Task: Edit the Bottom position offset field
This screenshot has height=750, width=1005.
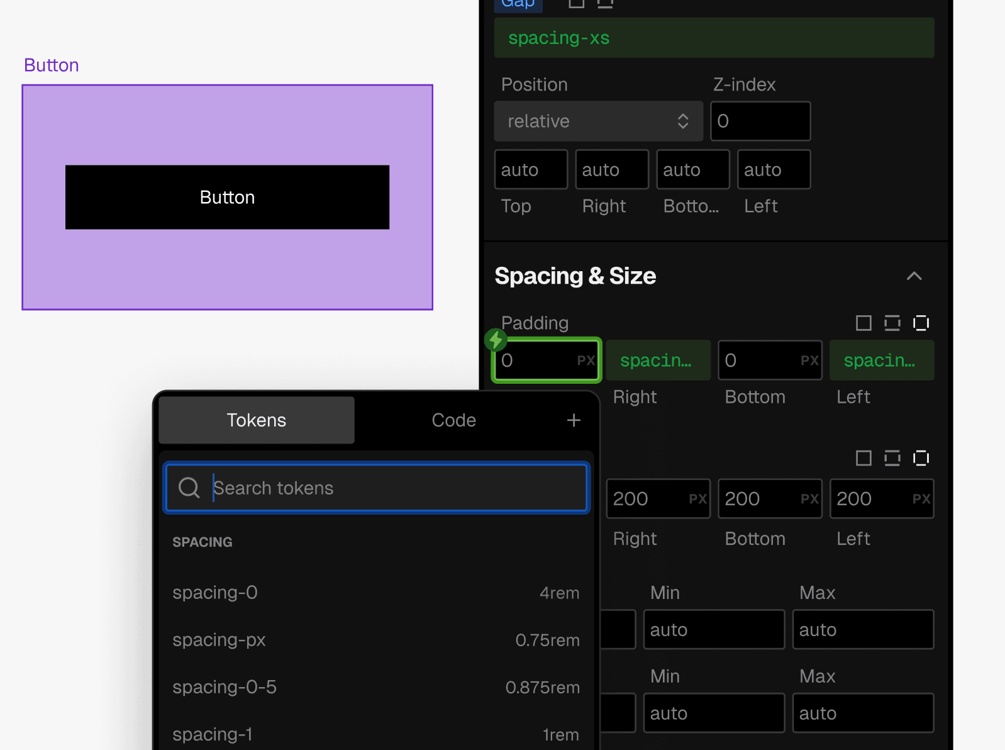Action: coord(693,170)
